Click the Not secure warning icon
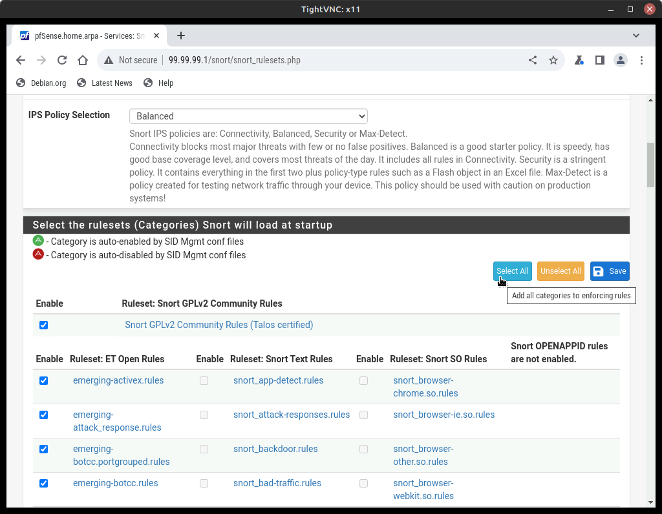 109,60
